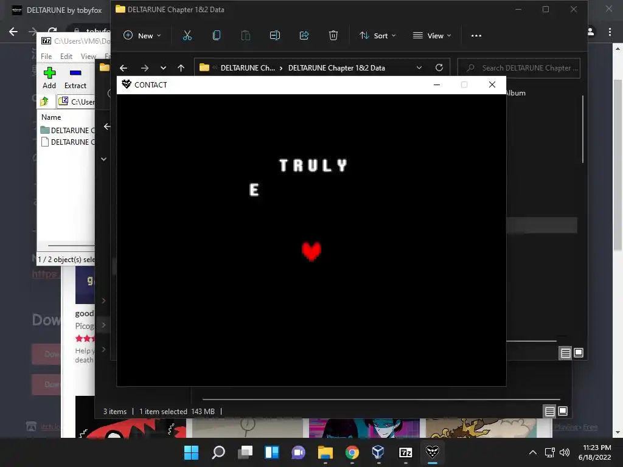Image resolution: width=623 pixels, height=467 pixels.
Task: Open the See more ellipsis menu in Explorer
Action: [x=476, y=36]
